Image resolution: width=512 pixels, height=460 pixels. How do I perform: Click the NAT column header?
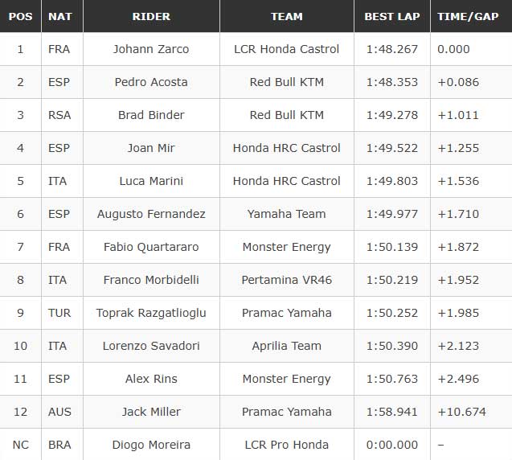point(60,16)
